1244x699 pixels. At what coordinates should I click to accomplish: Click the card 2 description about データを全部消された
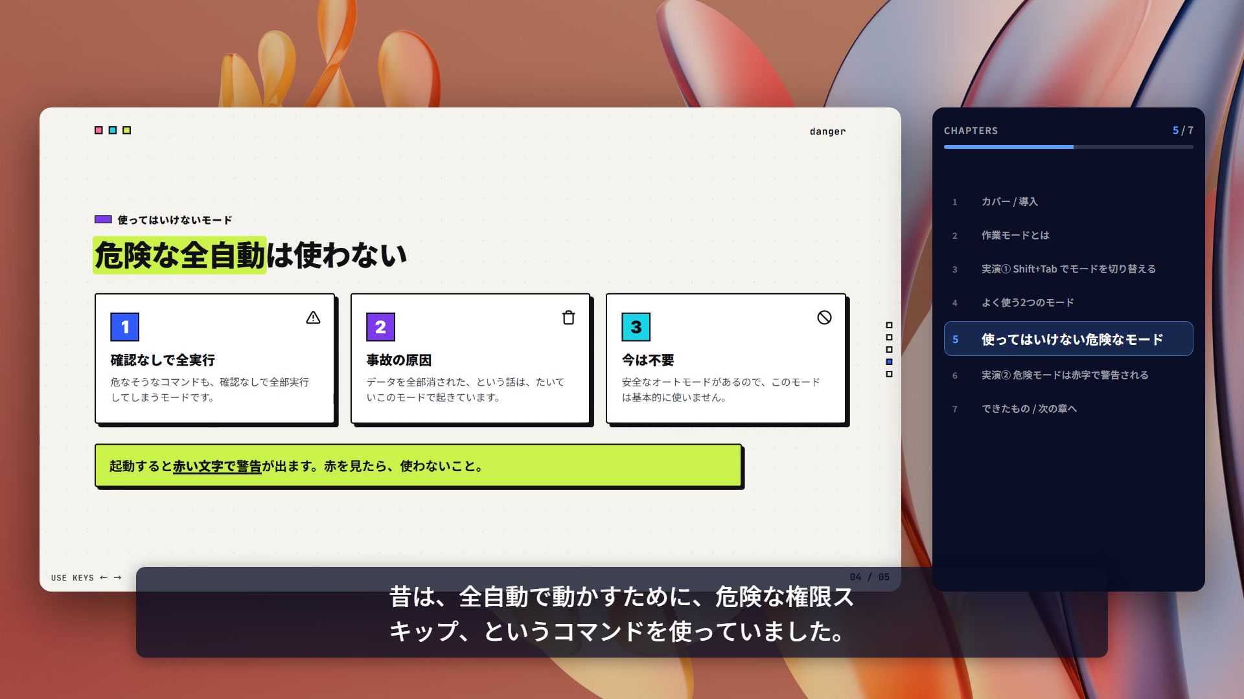click(x=465, y=390)
